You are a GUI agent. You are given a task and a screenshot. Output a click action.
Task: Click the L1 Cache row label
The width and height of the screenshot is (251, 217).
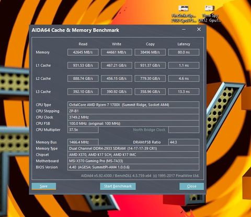click(x=43, y=65)
